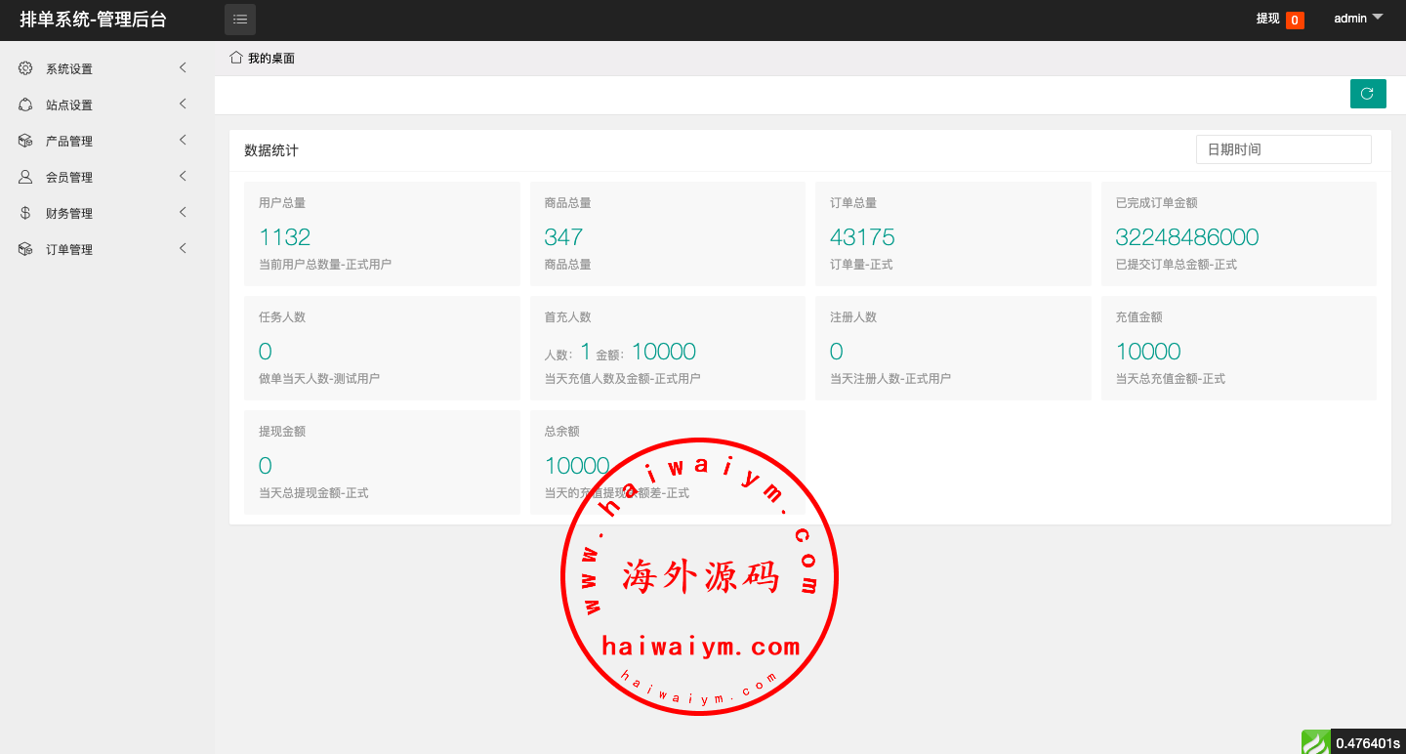The image size is (1406, 754).
Task: Open the 订单管理 menu item
Action: pos(69,249)
